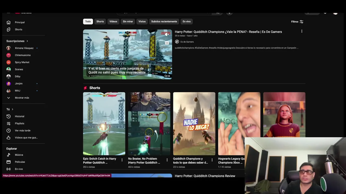The width and height of the screenshot is (346, 194).
Task: Open Scenes channel avatar
Action: pos(8,69)
